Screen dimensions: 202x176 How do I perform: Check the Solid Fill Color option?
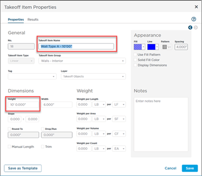point(135,60)
